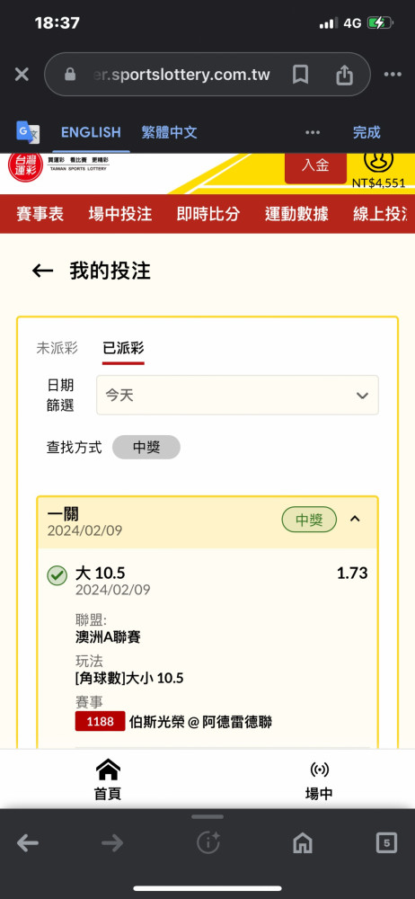Switch to the 未派彩 tab
Viewport: 415px width, 899px height.
pyautogui.click(x=57, y=347)
